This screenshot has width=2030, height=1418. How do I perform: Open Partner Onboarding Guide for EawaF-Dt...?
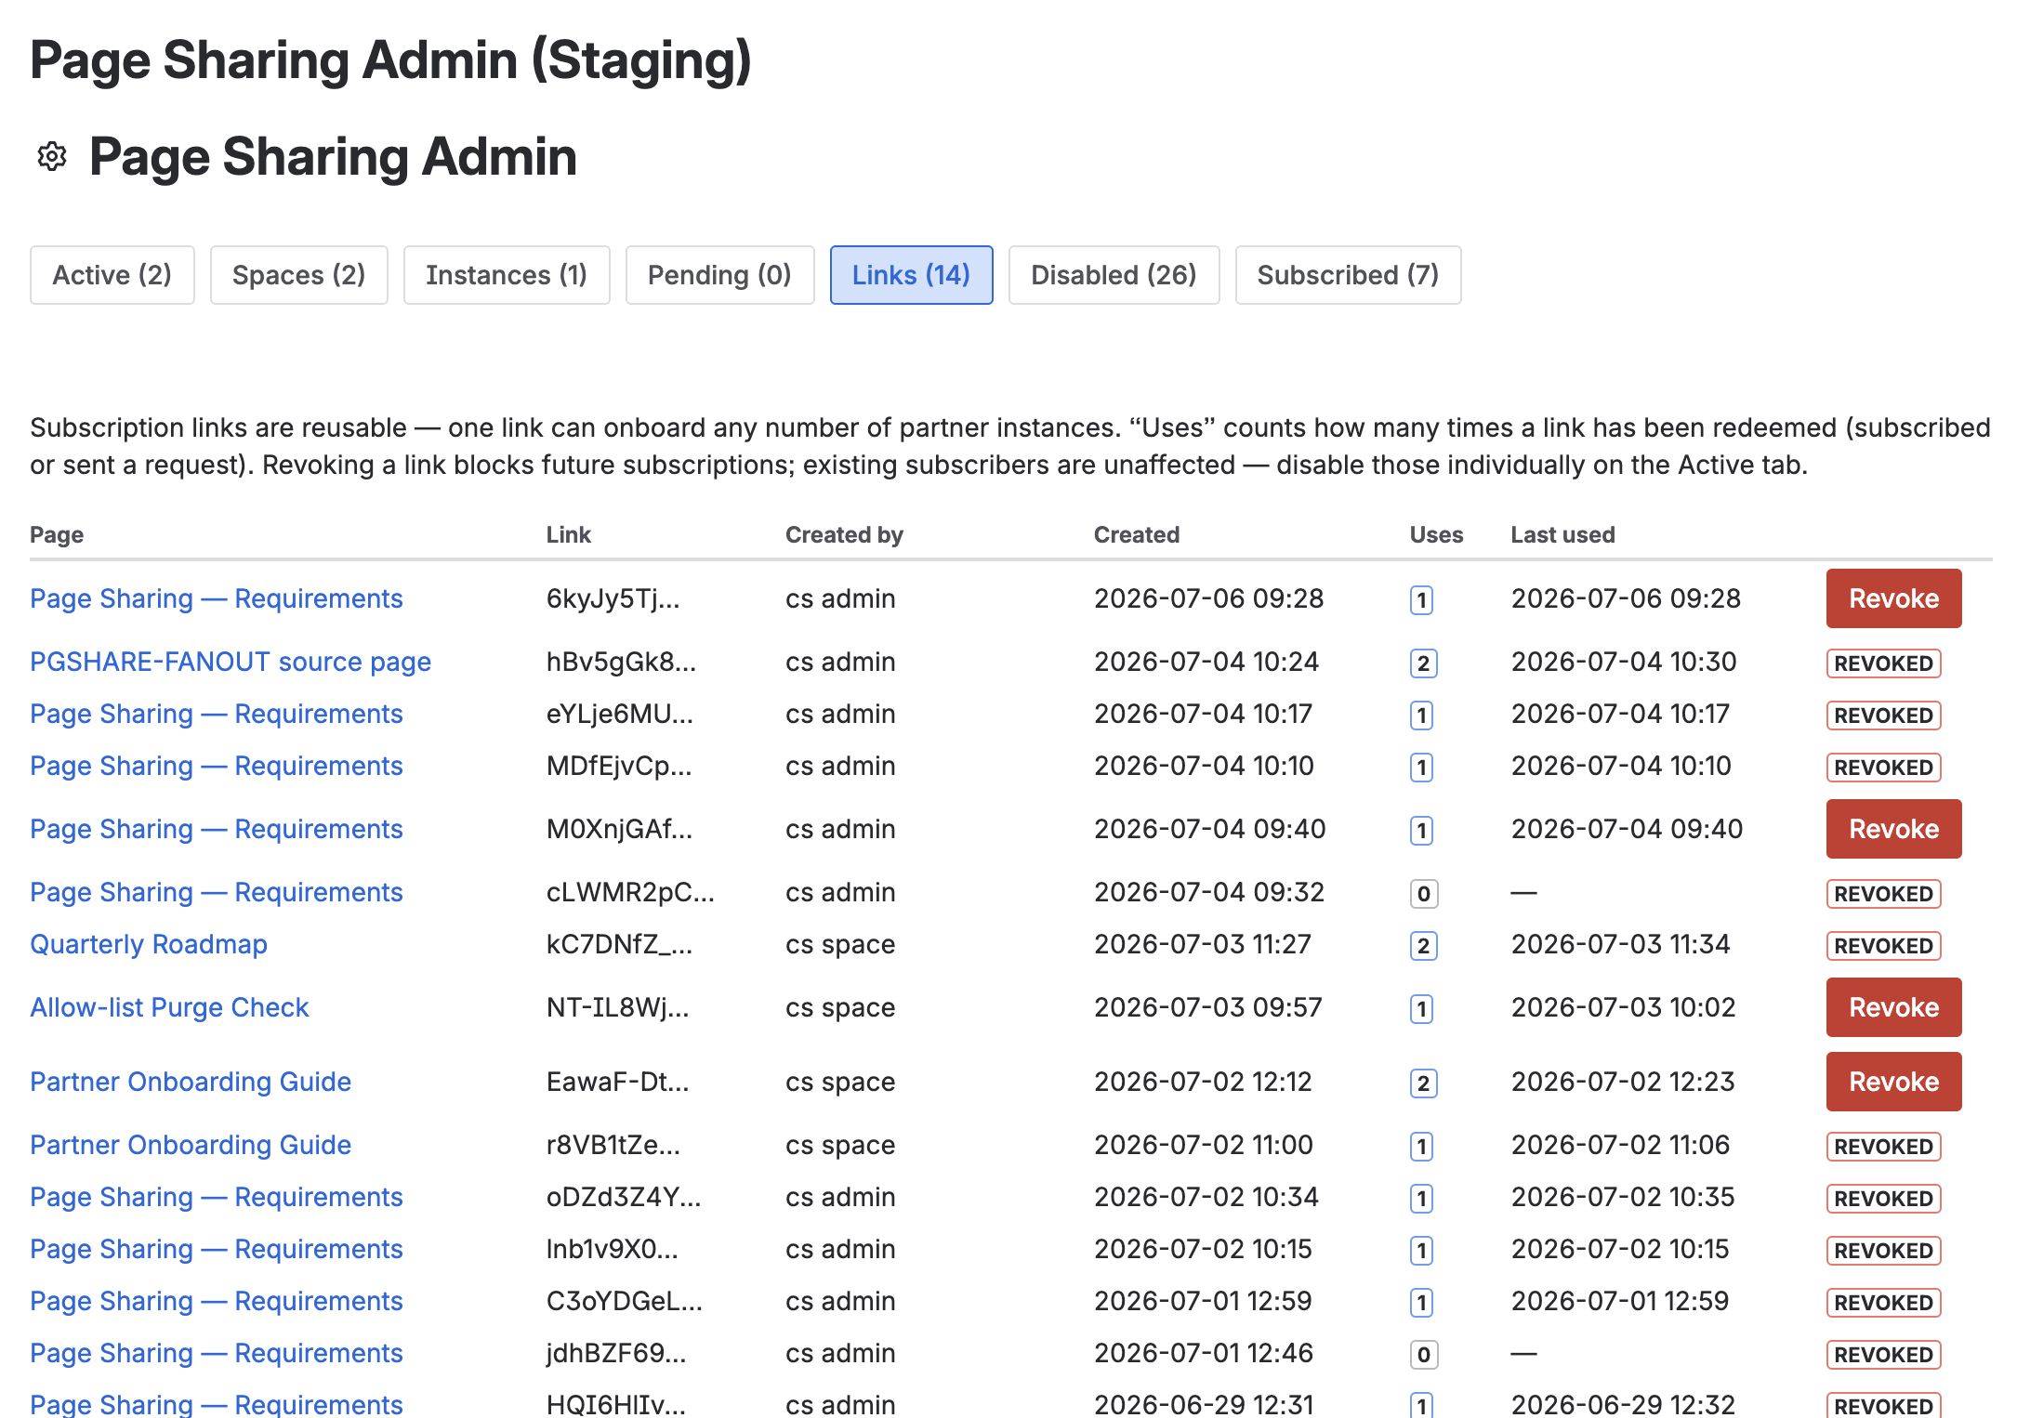(191, 1082)
